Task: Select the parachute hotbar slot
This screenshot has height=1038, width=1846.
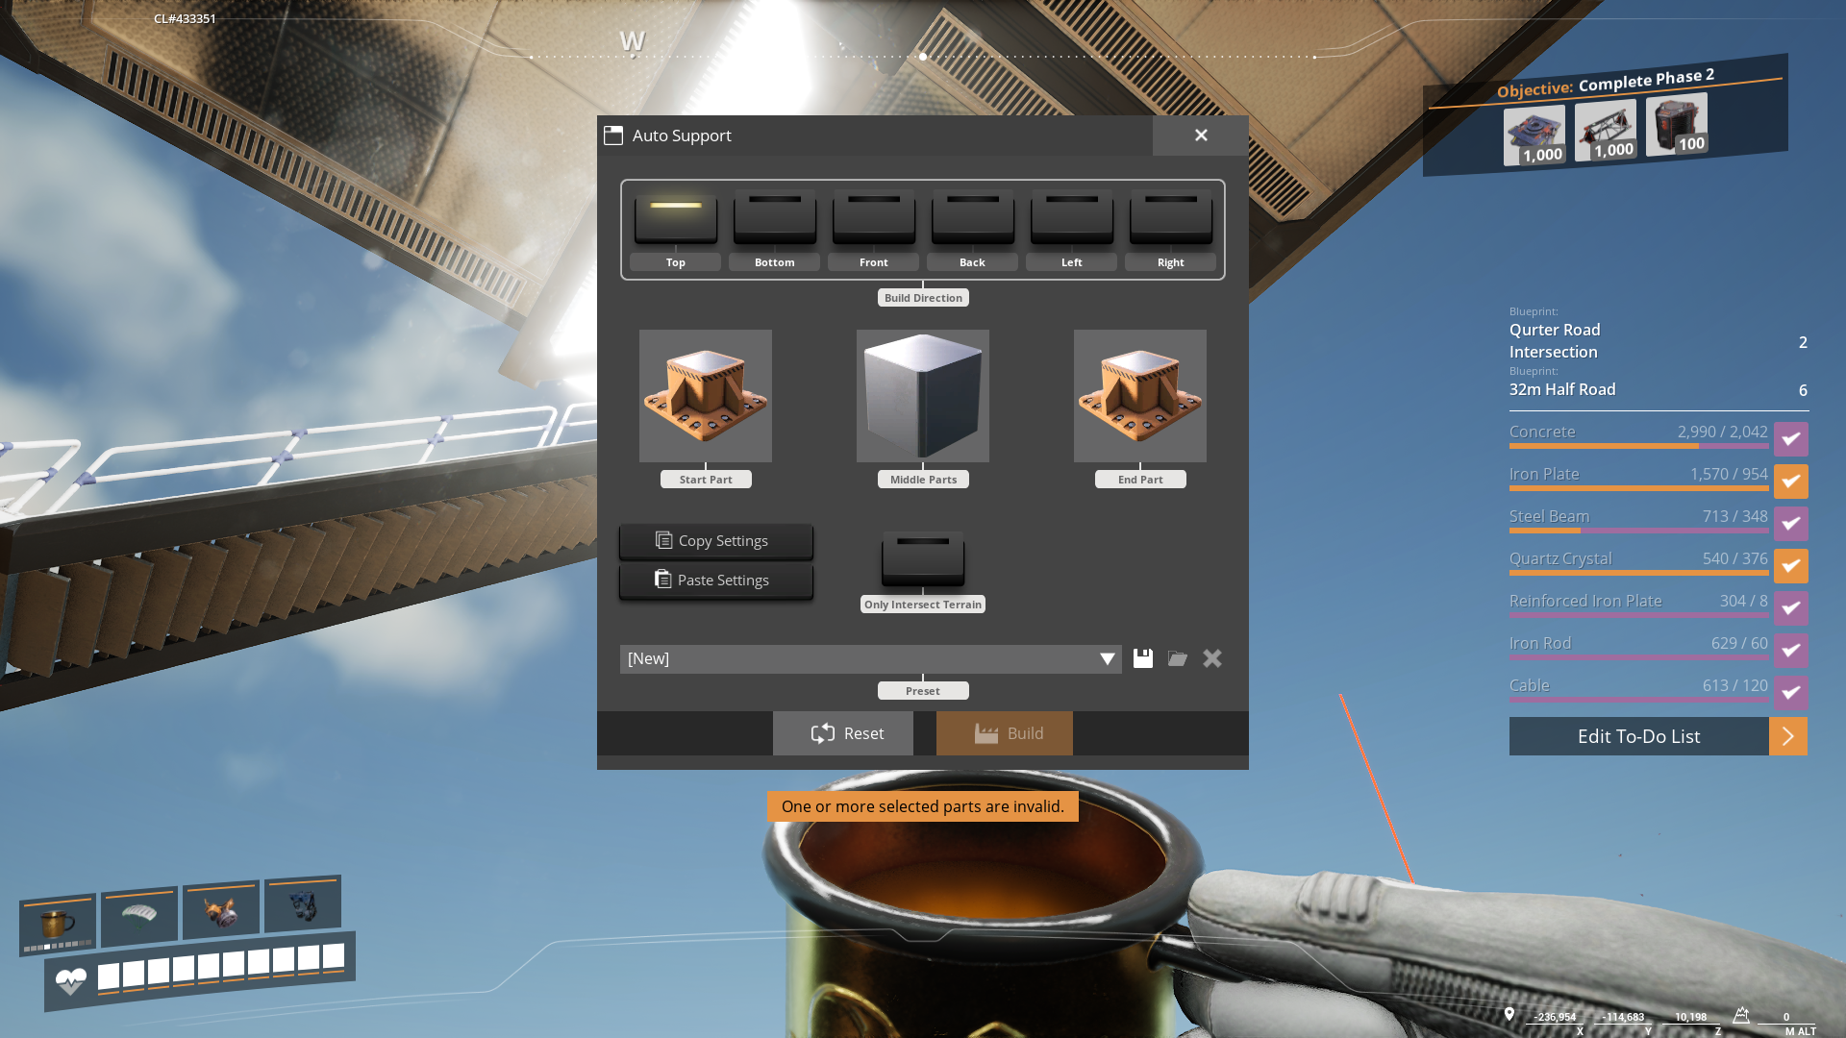Action: [x=139, y=913]
